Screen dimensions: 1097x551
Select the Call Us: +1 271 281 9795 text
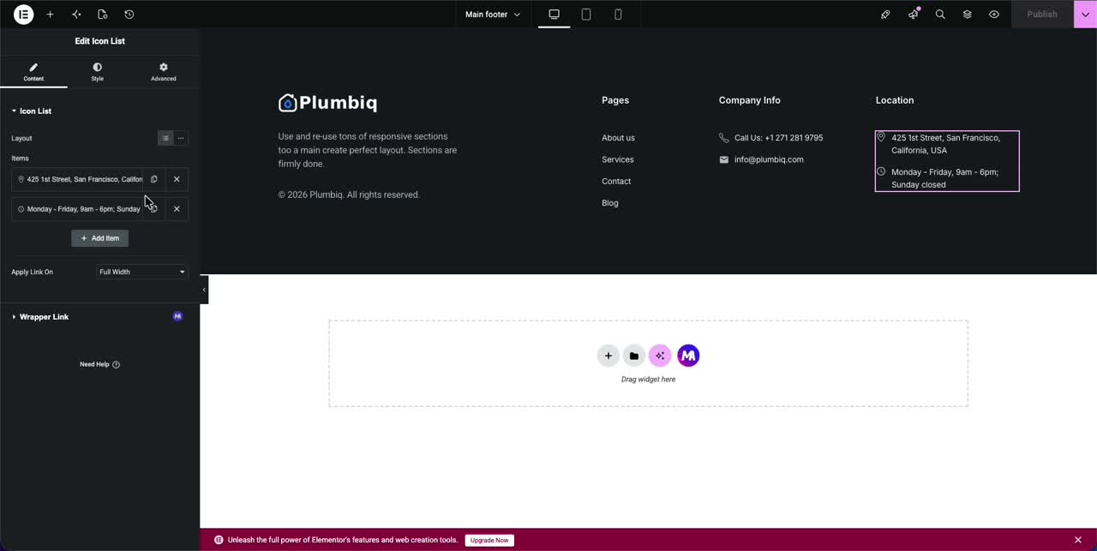[x=778, y=138]
